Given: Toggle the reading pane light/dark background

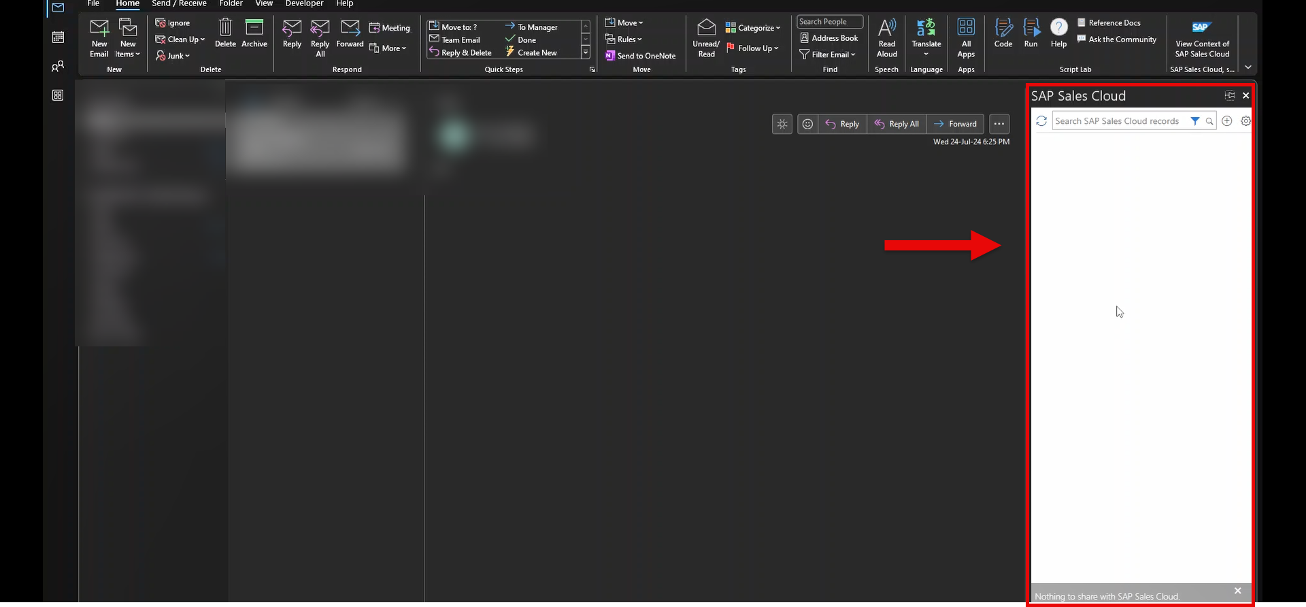Looking at the screenshot, I should tap(782, 124).
